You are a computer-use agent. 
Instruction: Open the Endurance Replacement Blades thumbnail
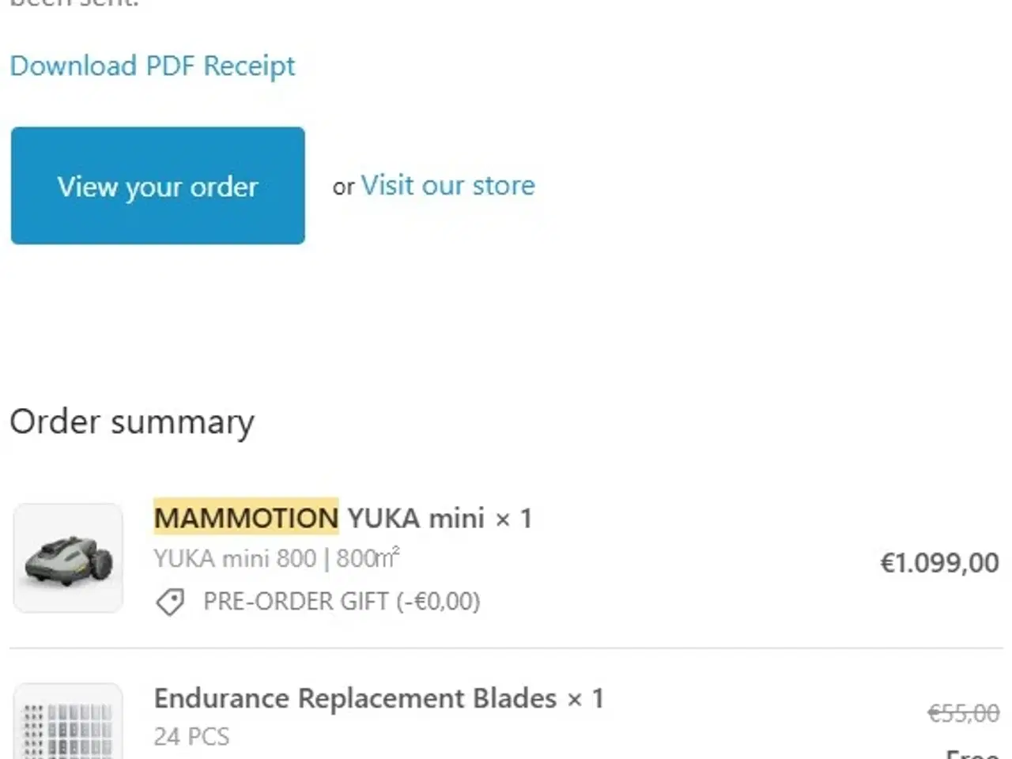(x=68, y=723)
